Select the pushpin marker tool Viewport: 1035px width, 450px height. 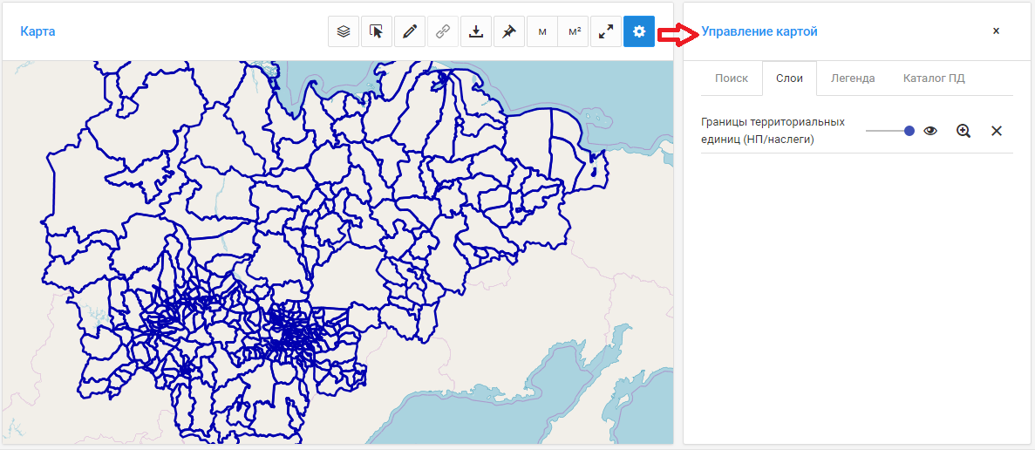point(508,31)
